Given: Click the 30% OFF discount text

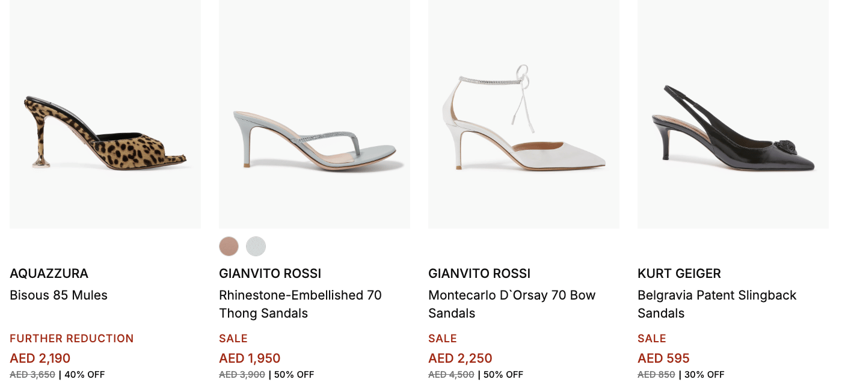Looking at the screenshot, I should tap(704, 375).
